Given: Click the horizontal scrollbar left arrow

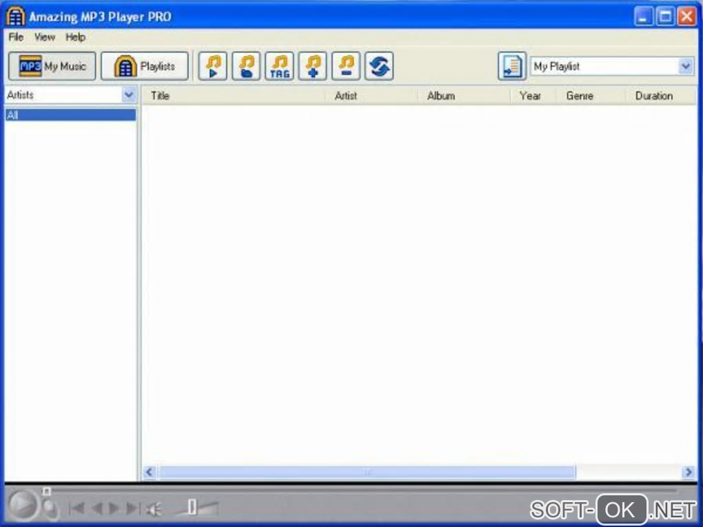Looking at the screenshot, I should pyautogui.click(x=150, y=472).
